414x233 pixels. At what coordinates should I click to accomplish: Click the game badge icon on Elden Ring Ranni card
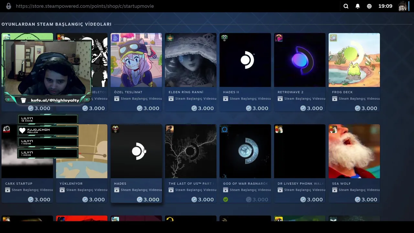coord(170,38)
